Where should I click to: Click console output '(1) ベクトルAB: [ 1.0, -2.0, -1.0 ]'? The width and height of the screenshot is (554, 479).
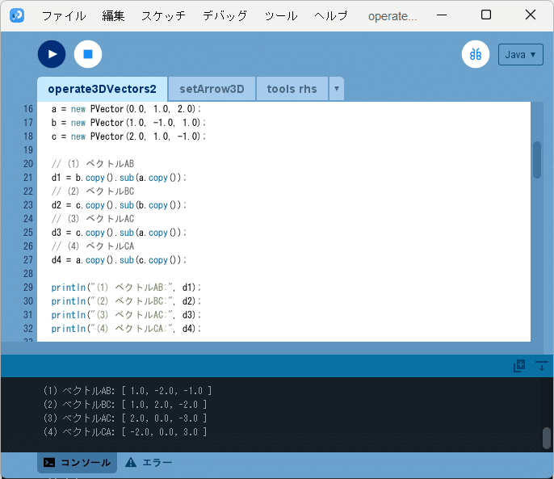click(x=128, y=391)
